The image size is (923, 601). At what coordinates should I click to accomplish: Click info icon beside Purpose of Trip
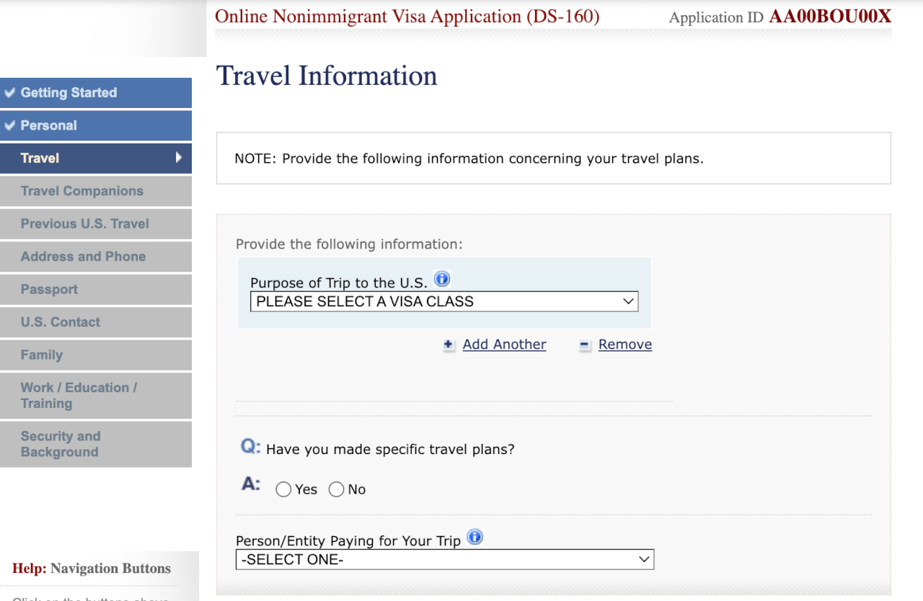(442, 279)
